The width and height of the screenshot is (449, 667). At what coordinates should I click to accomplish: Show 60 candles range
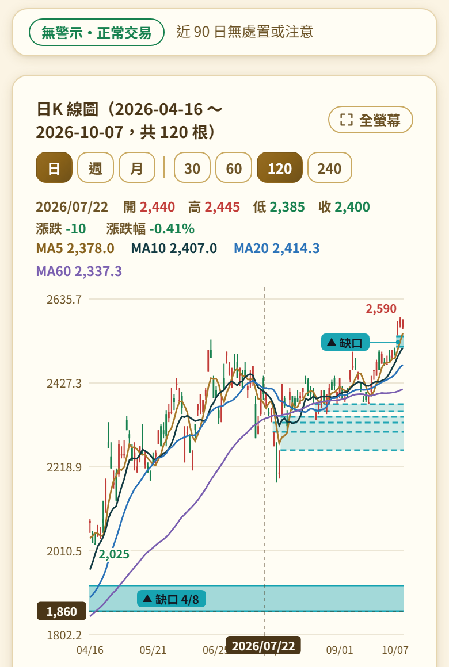(x=234, y=167)
